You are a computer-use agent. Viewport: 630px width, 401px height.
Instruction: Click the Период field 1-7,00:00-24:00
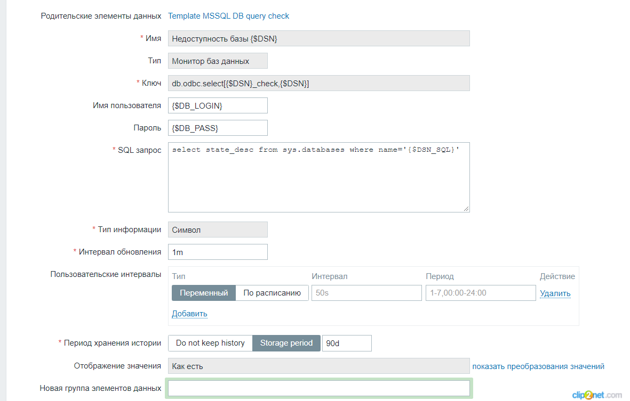tap(480, 293)
